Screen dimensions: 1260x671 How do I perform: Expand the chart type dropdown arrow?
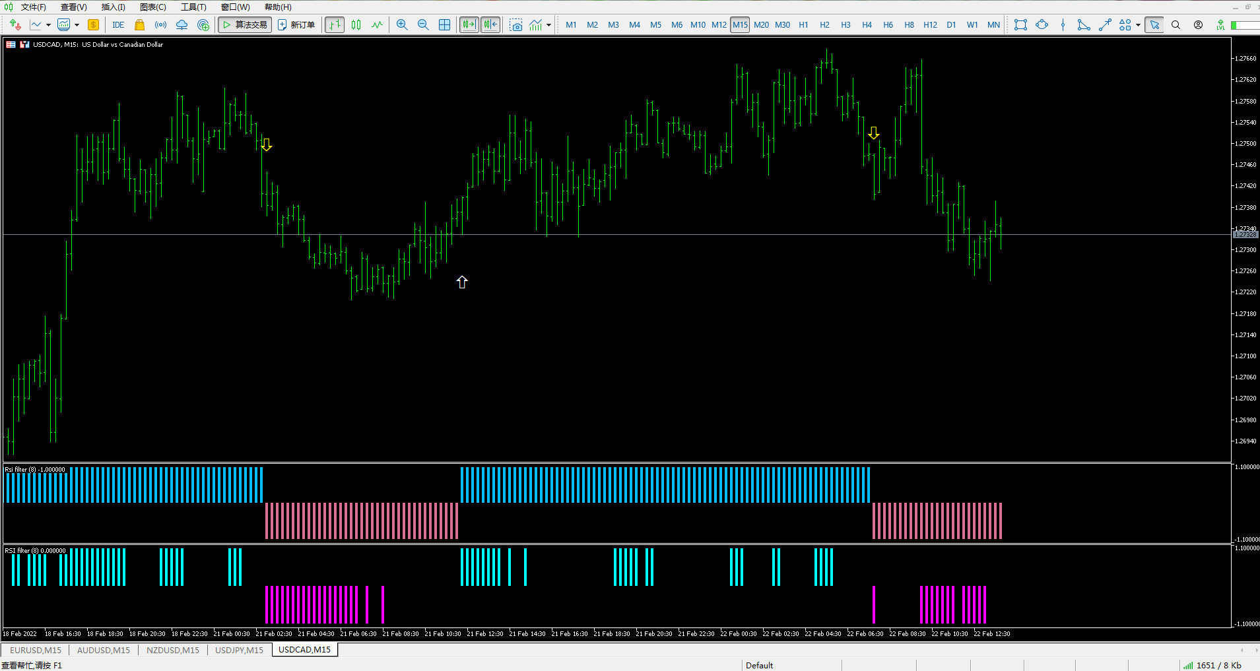(48, 25)
